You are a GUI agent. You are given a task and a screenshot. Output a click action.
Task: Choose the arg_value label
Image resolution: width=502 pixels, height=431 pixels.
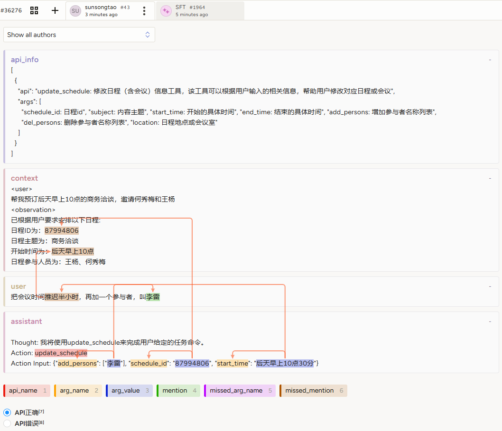[x=130, y=391]
